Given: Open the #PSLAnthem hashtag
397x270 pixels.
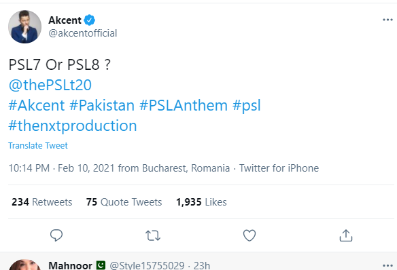Looking at the screenshot, I should pos(184,105).
